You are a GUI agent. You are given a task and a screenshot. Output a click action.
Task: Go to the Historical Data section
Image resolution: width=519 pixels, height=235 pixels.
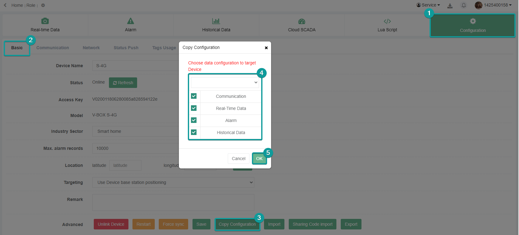pos(216,25)
